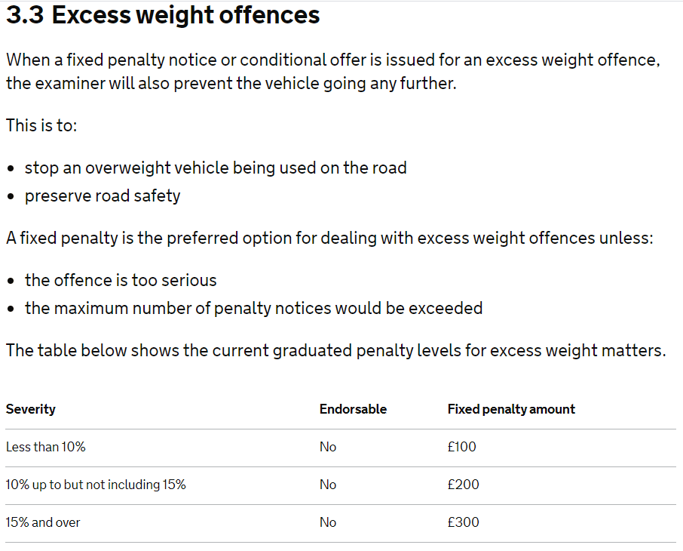Click the '15% and over' severity cell
This screenshot has width=683, height=551.
[43, 522]
